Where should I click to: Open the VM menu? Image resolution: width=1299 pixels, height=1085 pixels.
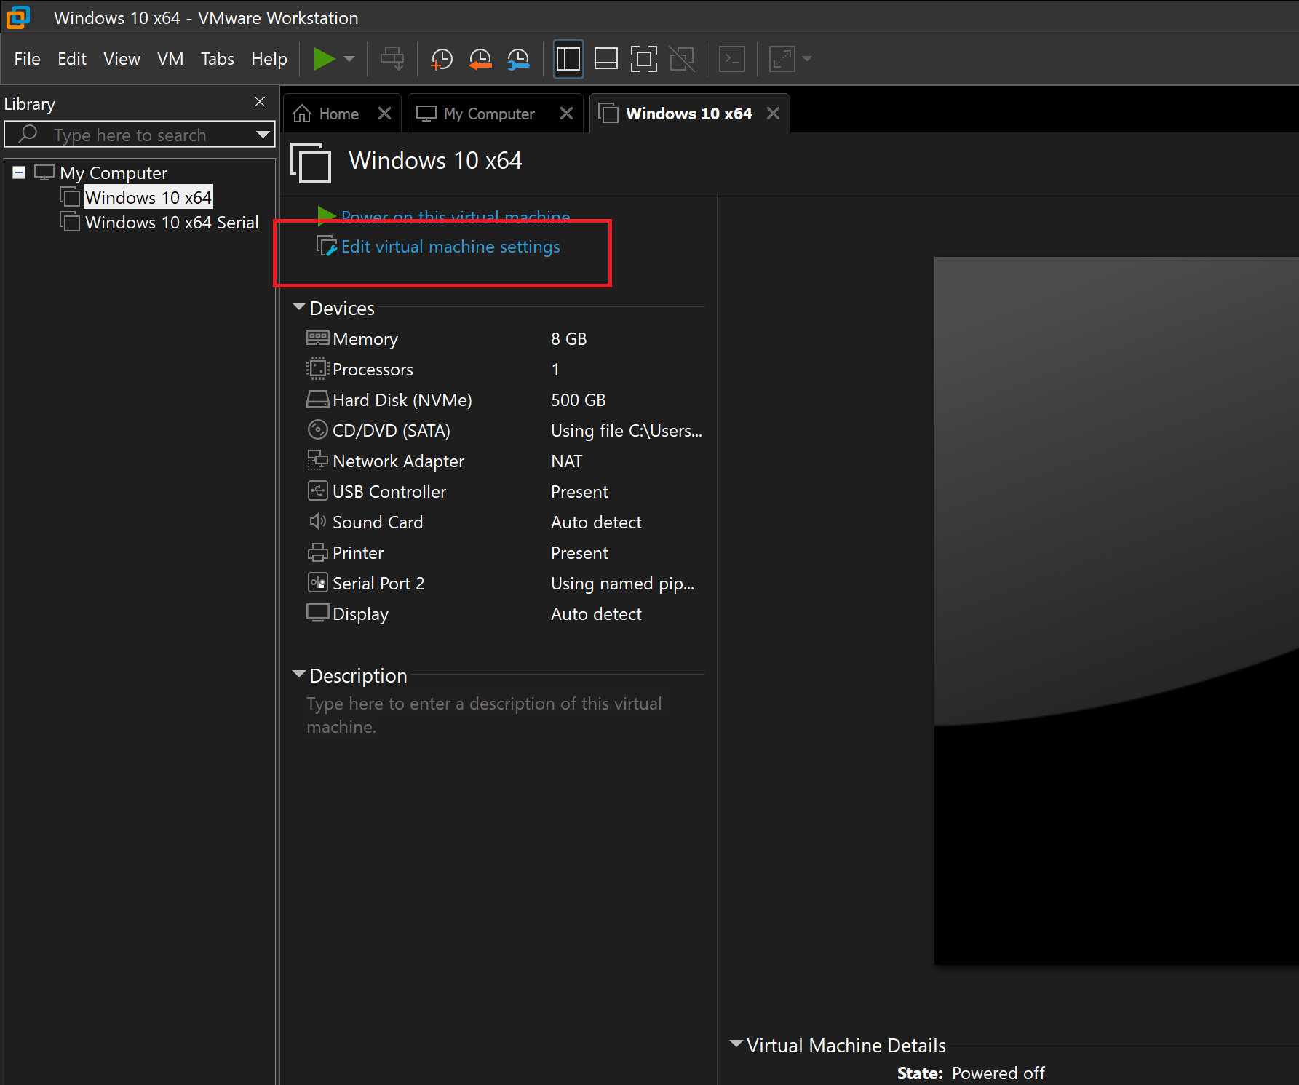point(170,59)
